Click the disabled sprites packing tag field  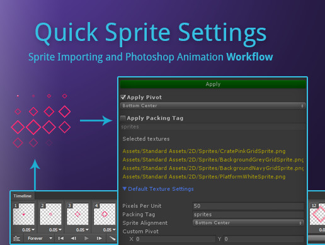tap(213, 127)
